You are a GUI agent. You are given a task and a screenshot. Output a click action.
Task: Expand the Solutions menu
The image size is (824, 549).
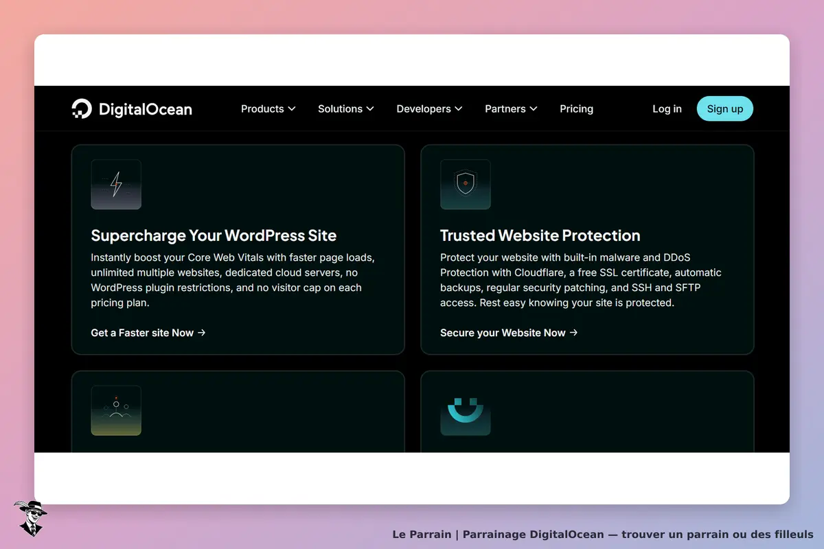[345, 108]
